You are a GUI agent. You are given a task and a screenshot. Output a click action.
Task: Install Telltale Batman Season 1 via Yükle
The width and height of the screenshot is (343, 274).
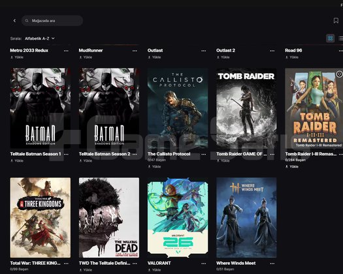pyautogui.click(x=17, y=160)
